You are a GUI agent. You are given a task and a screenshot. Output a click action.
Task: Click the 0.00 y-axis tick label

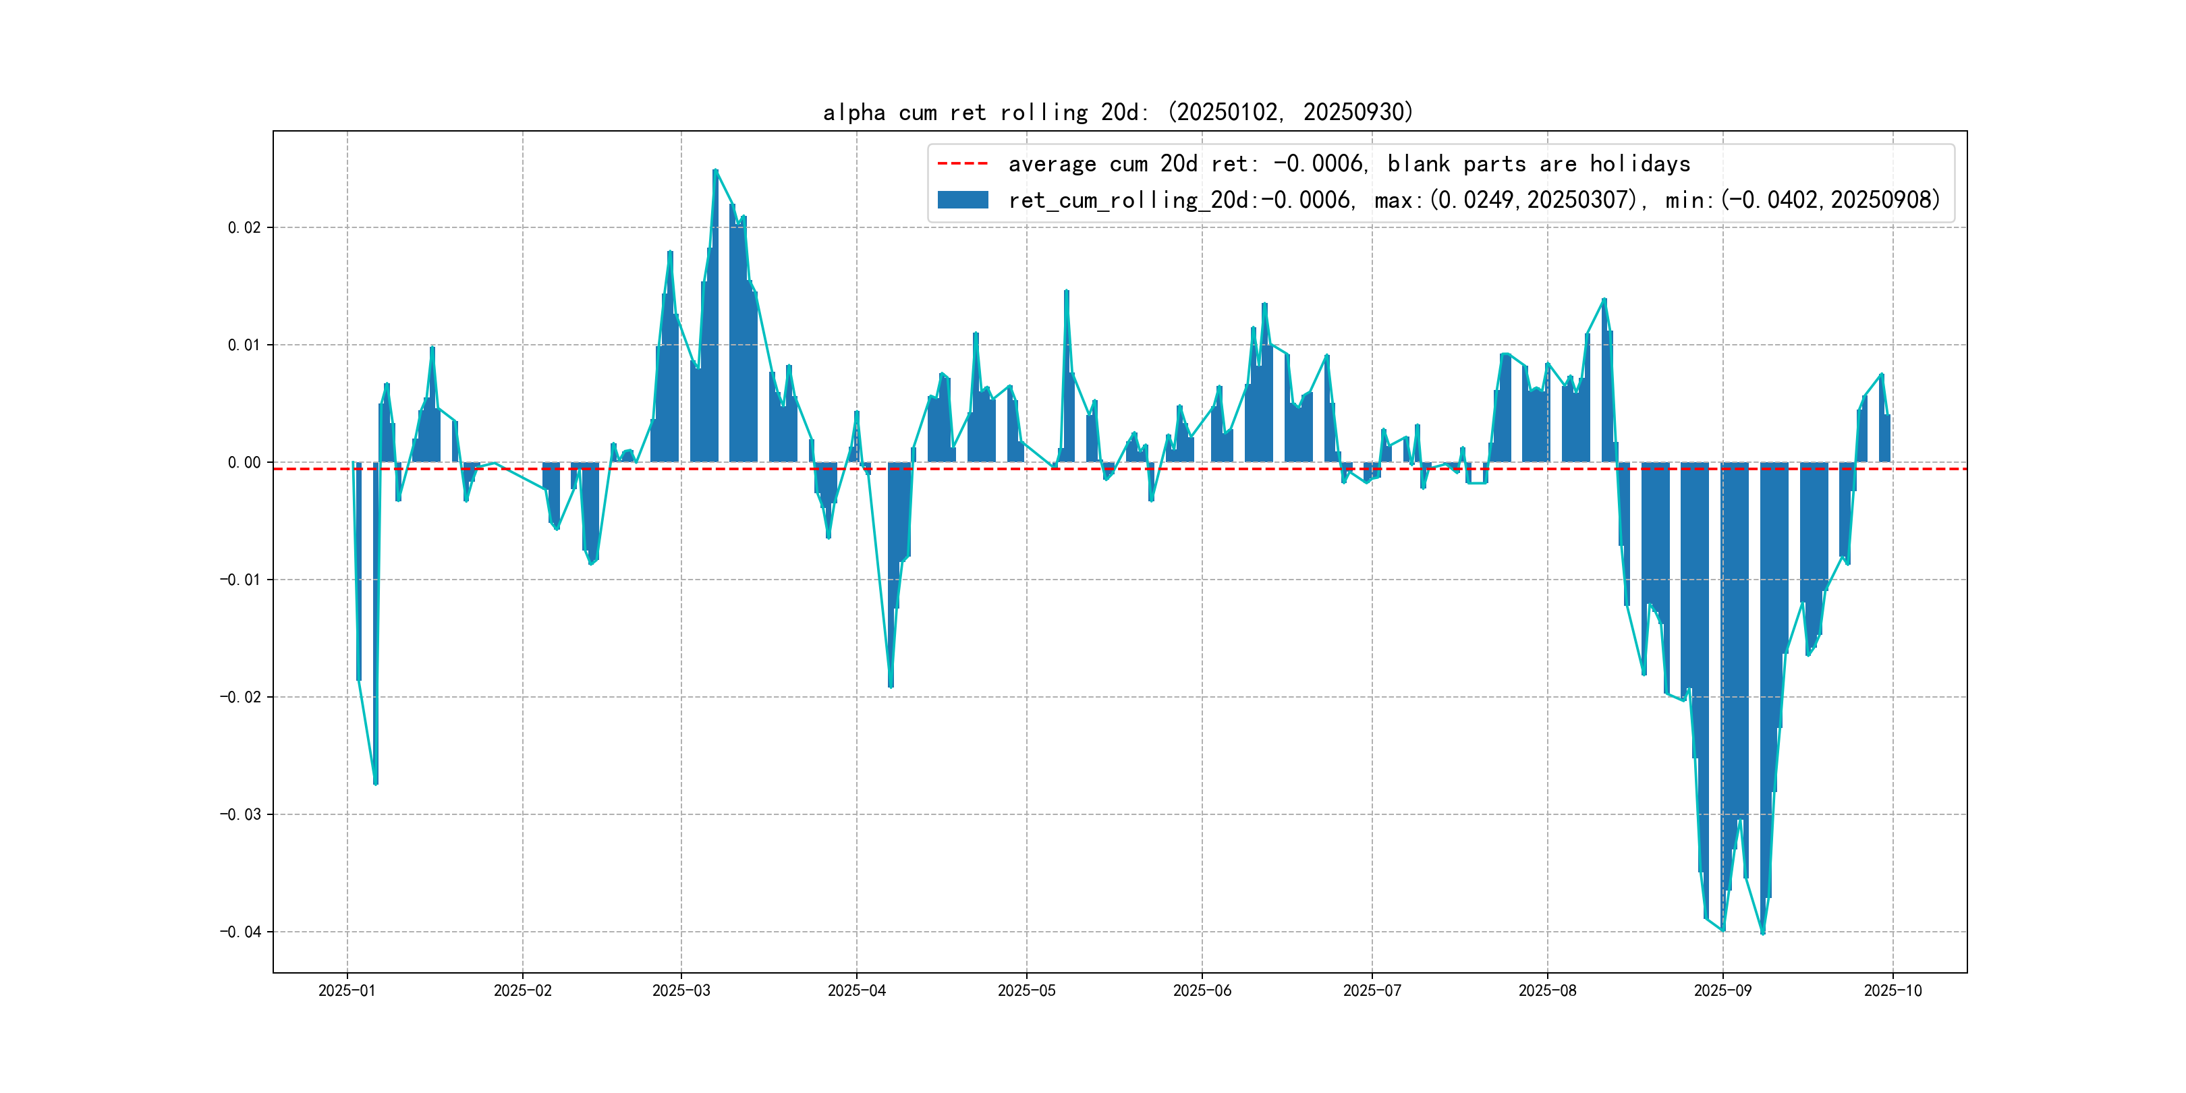pyautogui.click(x=244, y=462)
